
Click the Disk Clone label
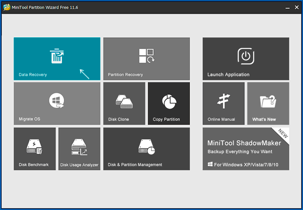(118, 119)
